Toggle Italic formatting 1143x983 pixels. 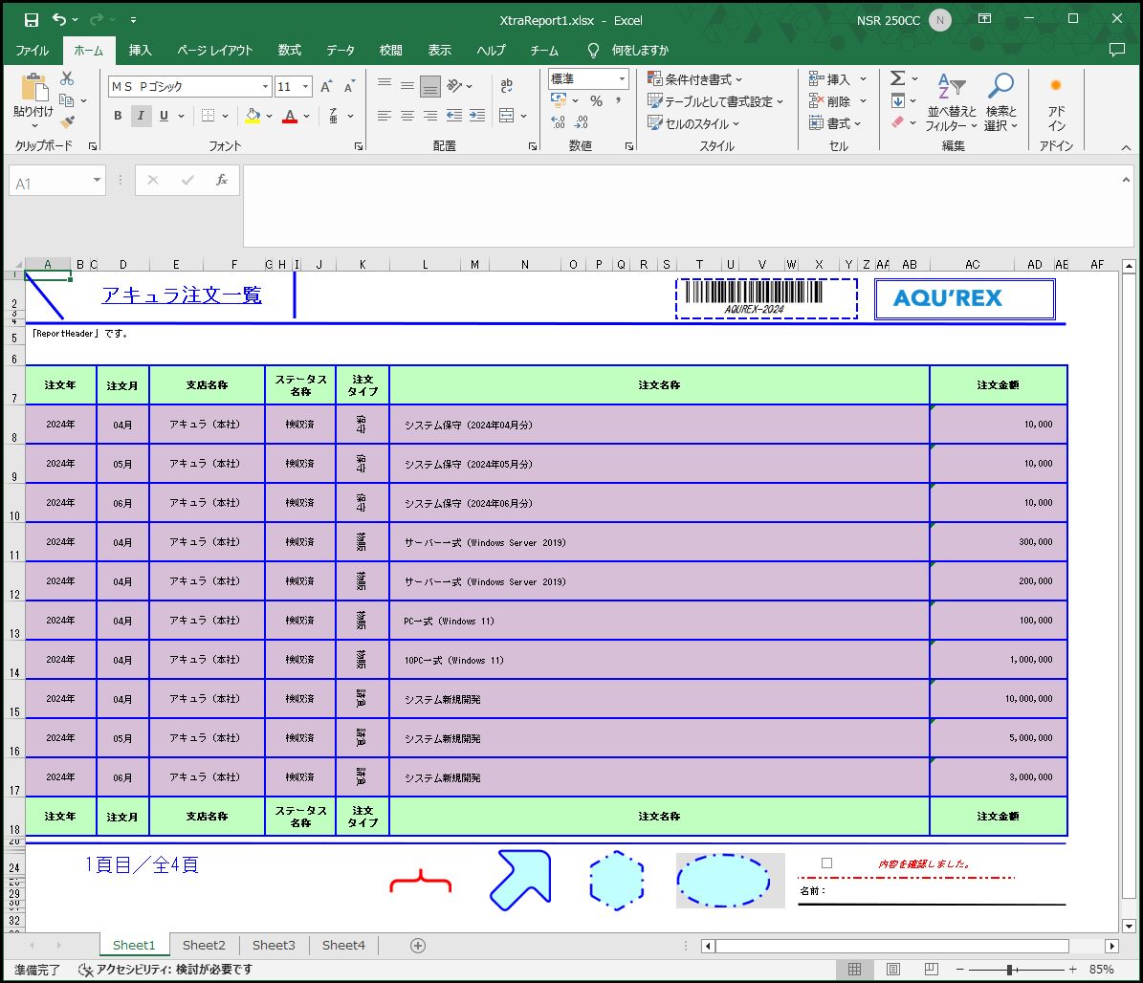click(x=141, y=116)
